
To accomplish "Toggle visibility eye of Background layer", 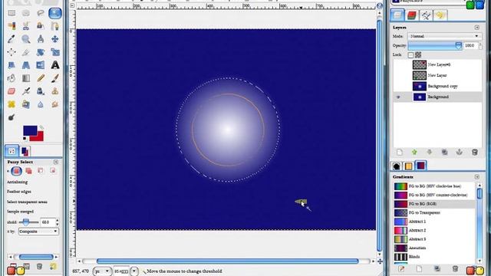I will click(398, 97).
